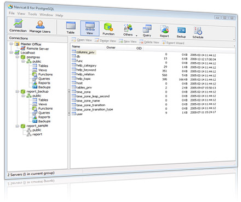Image resolution: width=241 pixels, height=202 pixels.
Task: Open the Window menu
Action: coord(47,15)
